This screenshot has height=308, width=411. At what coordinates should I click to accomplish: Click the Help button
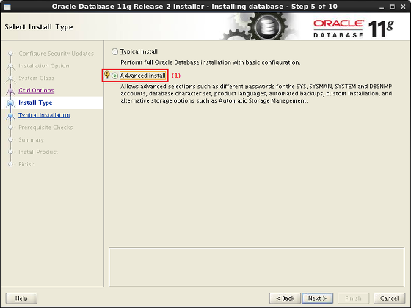click(21, 298)
